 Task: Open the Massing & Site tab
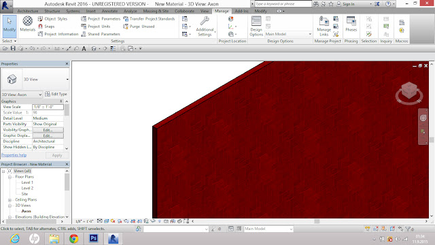pyautogui.click(x=156, y=11)
